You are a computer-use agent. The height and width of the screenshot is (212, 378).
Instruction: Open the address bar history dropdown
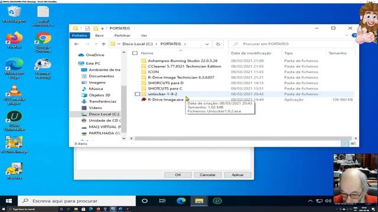pos(207,44)
